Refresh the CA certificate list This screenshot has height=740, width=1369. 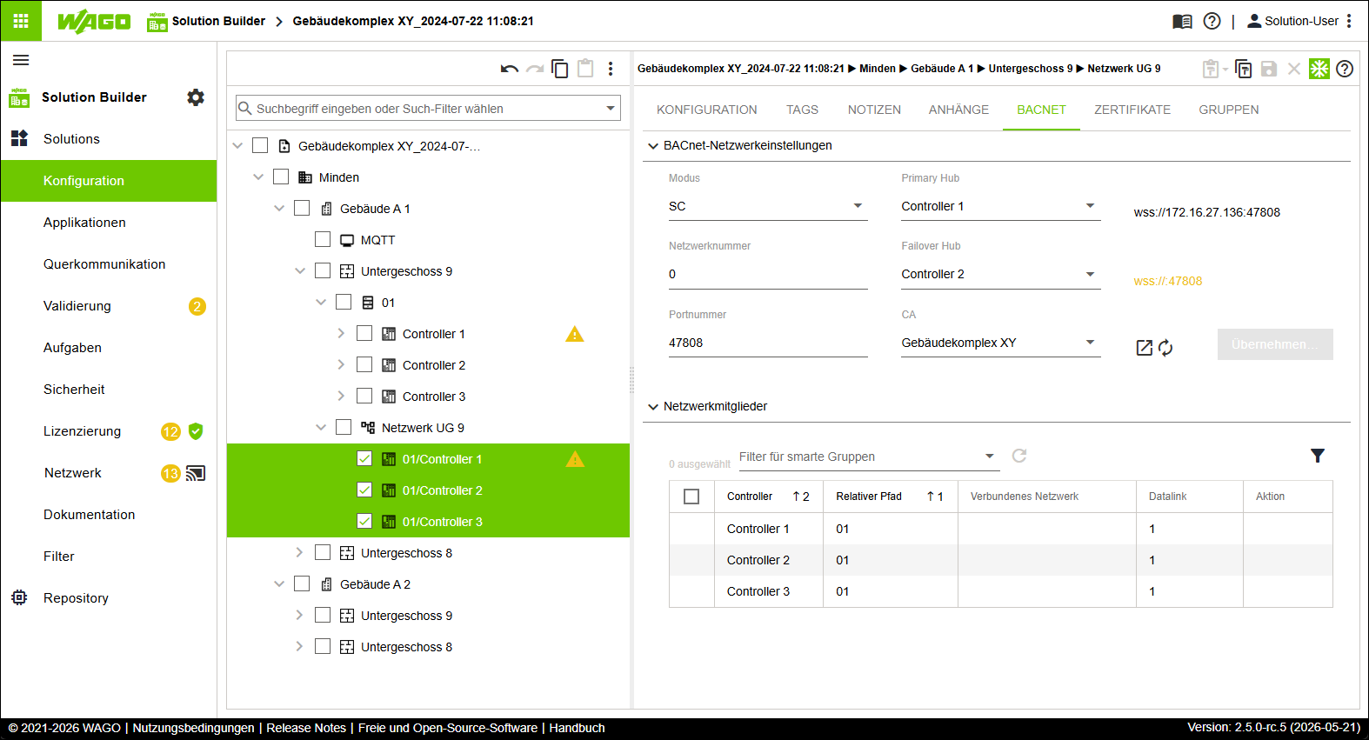click(x=1165, y=348)
